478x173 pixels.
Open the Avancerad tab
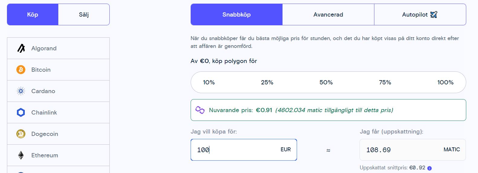click(x=328, y=14)
